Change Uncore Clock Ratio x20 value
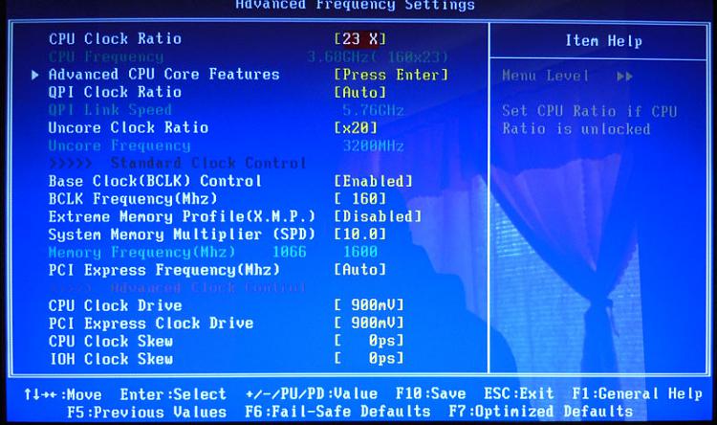Screen dimensions: 717x425 point(356,127)
